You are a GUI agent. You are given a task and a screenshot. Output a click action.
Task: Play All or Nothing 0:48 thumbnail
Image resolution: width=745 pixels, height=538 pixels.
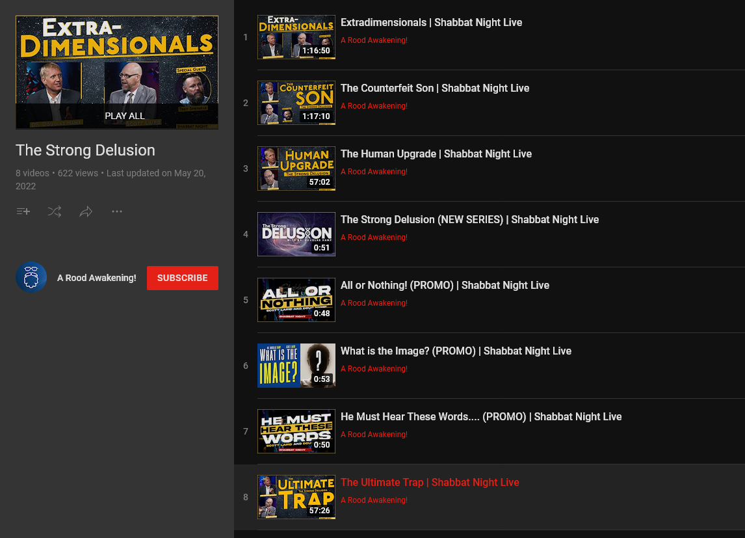296,300
